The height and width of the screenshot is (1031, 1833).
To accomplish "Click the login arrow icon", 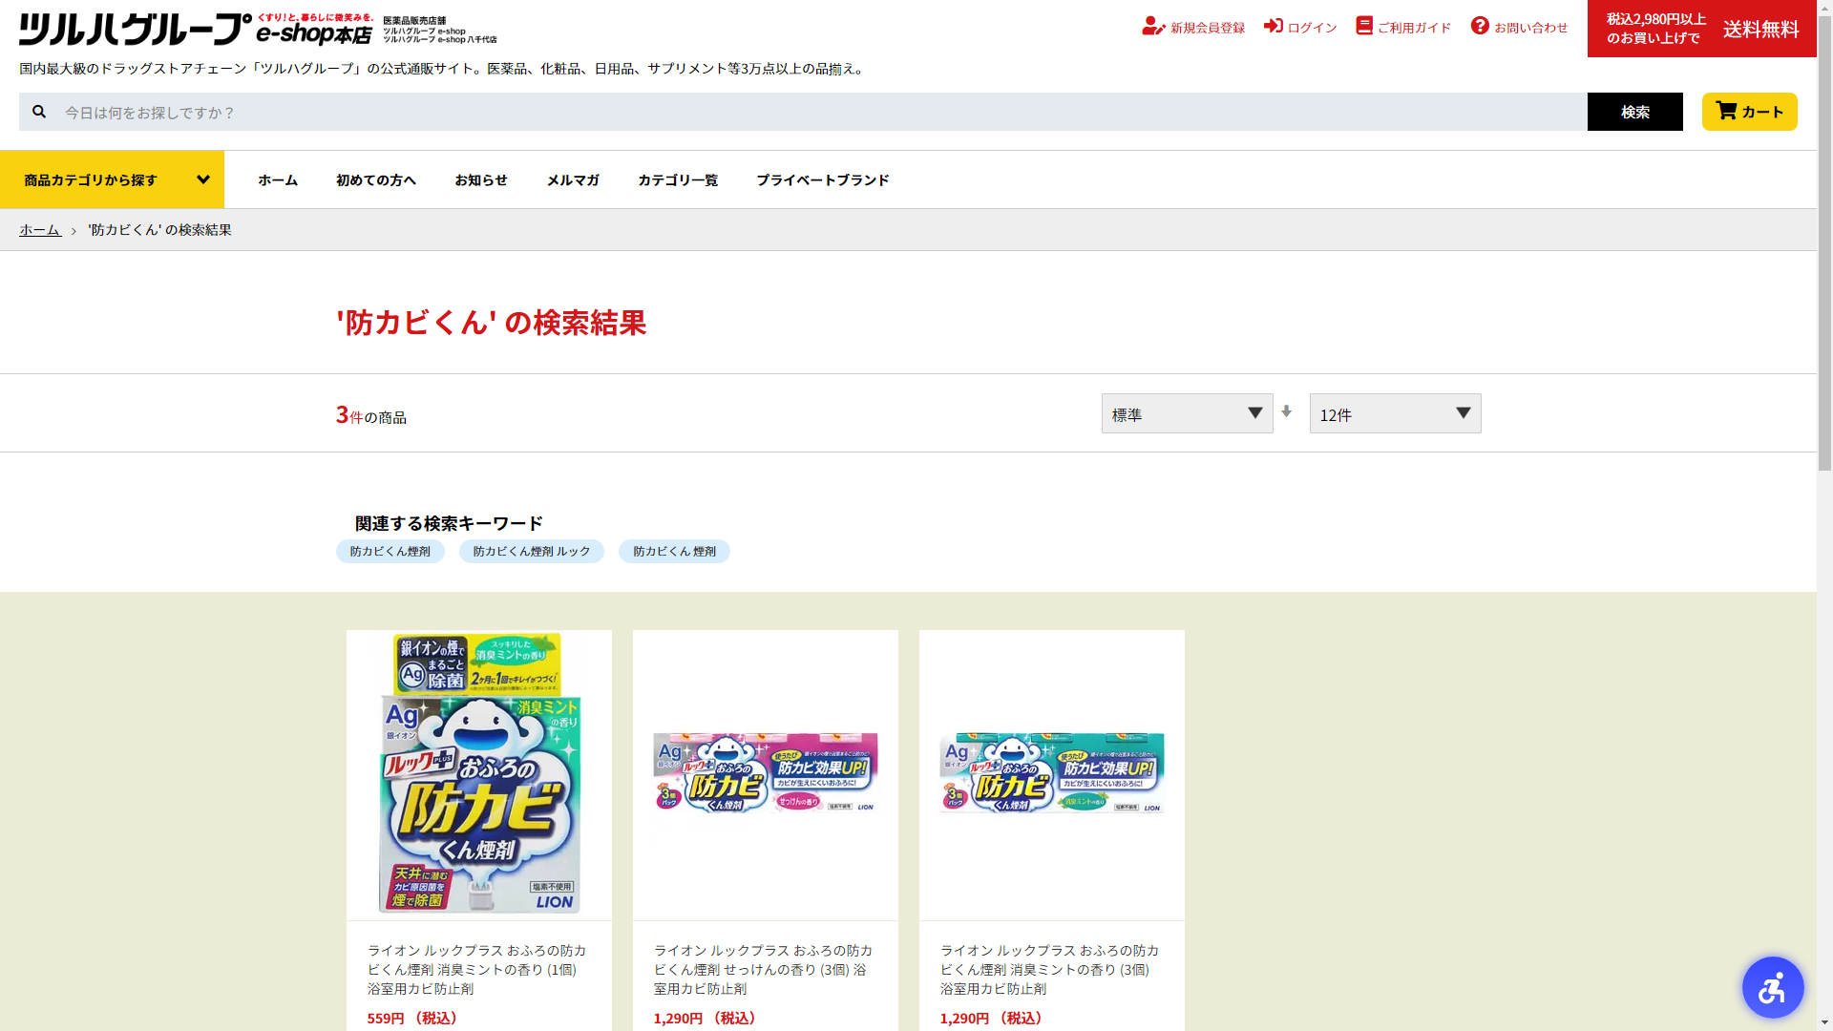I will 1273,26.
